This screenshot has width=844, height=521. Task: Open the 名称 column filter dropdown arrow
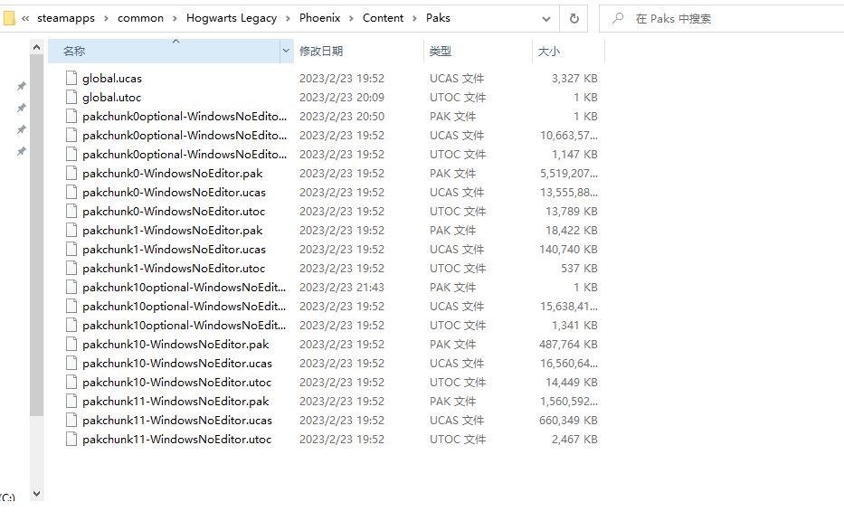pos(286,52)
